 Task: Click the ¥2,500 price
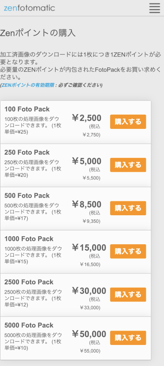[87, 118]
